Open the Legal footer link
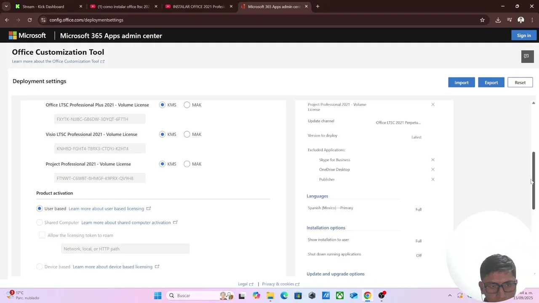 [x=245, y=284]
